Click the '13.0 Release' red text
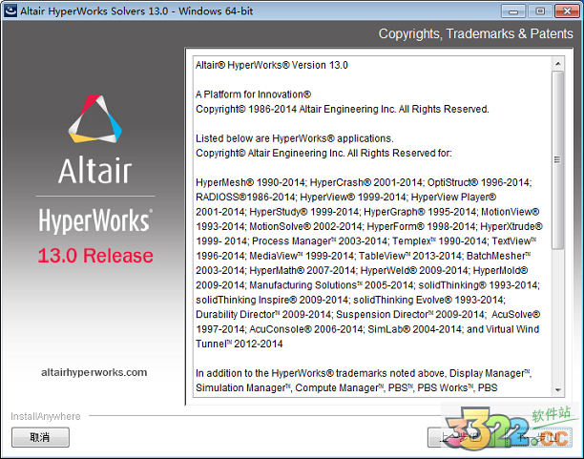Image resolution: width=584 pixels, height=459 pixels. pyautogui.click(x=95, y=256)
